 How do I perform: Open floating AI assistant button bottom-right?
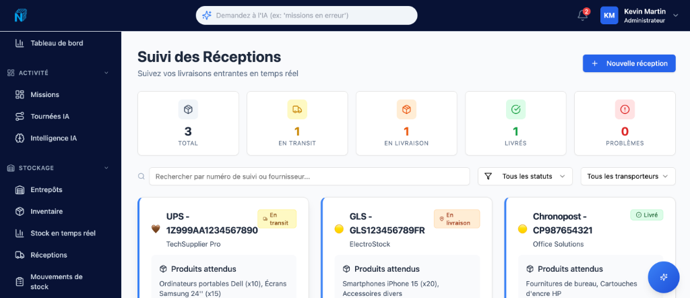click(x=664, y=277)
